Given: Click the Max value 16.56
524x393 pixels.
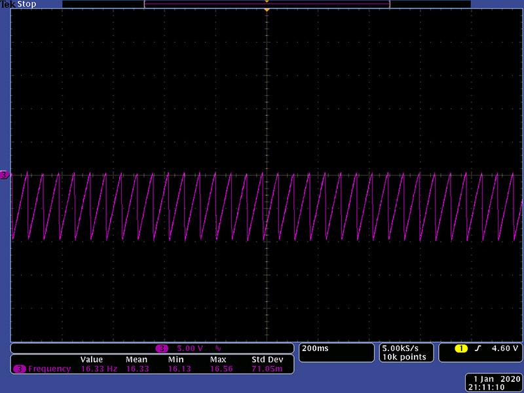Looking at the screenshot, I should click(x=221, y=369).
